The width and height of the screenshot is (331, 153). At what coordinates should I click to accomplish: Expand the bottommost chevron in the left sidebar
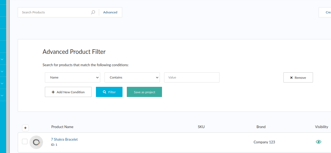tap(2, 95)
